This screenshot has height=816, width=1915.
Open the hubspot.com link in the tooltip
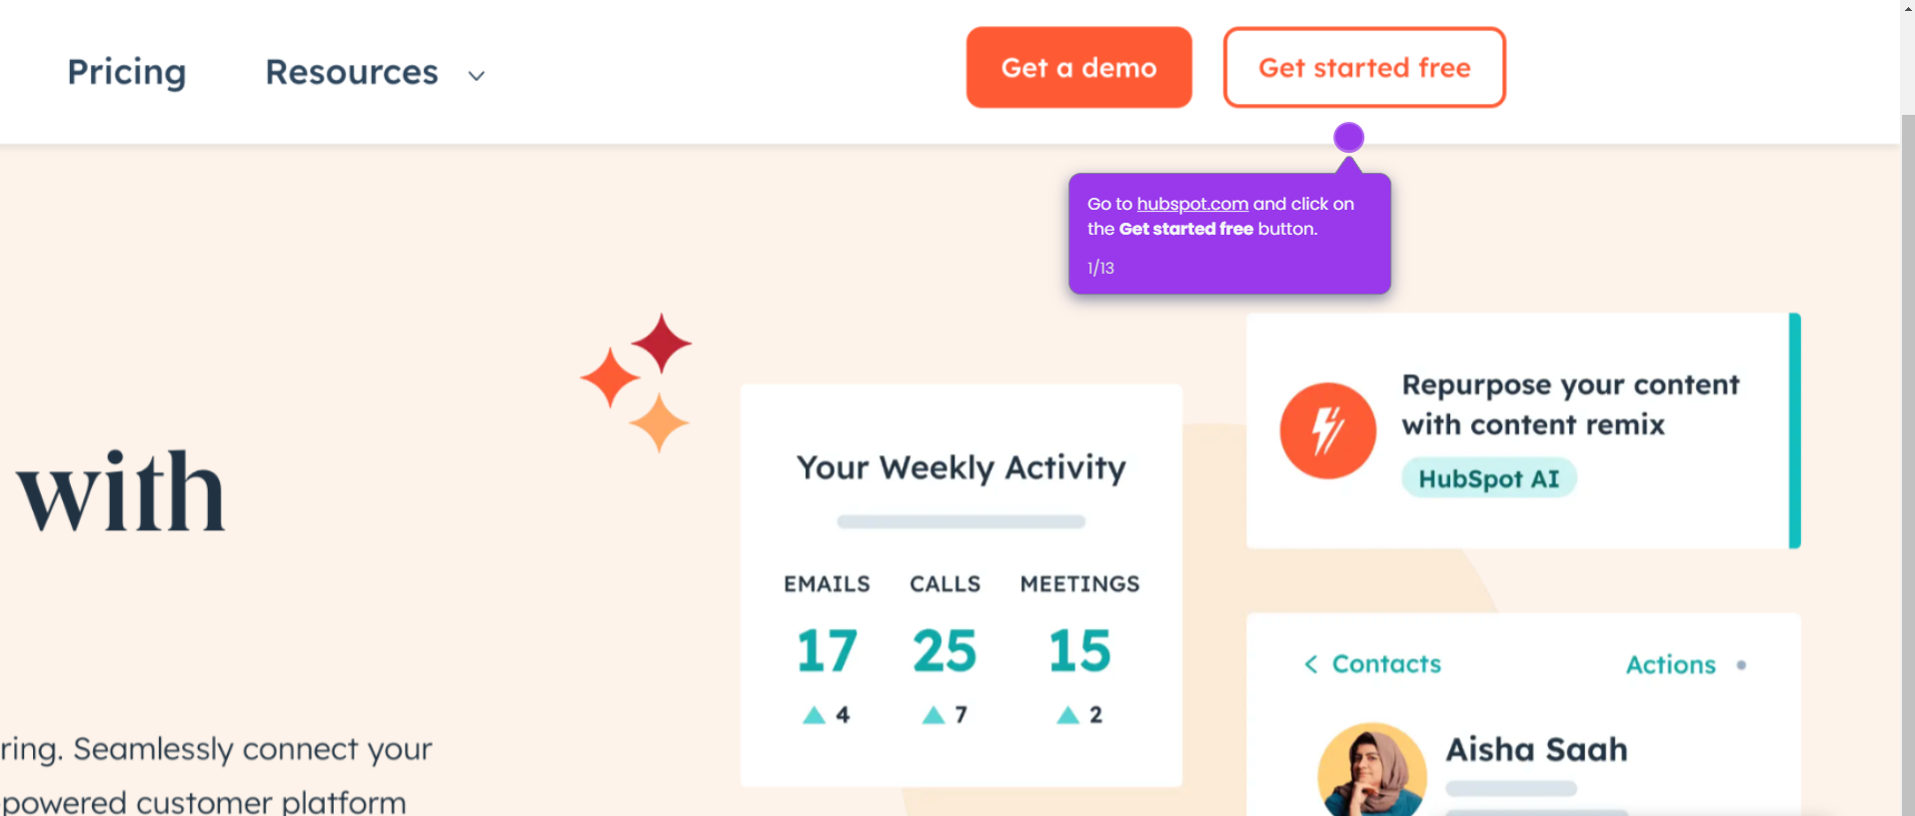(1192, 203)
